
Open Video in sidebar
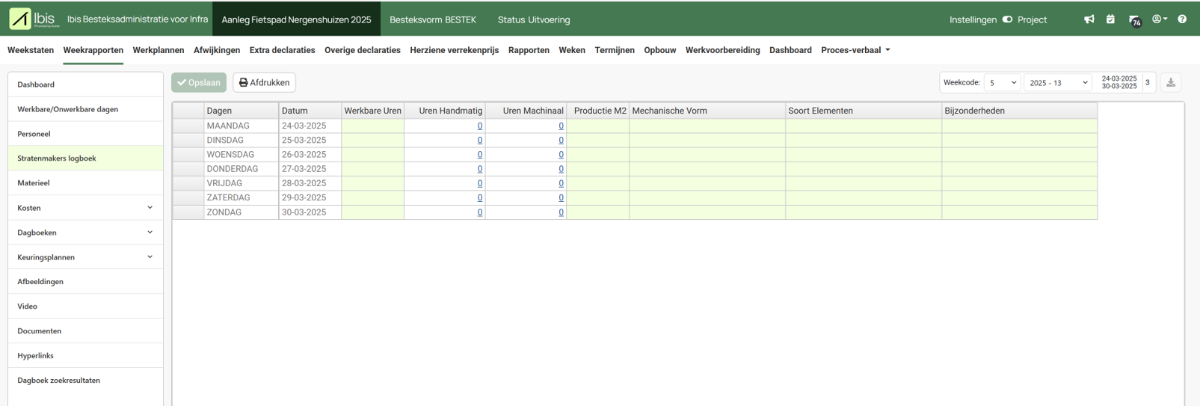tap(85, 307)
